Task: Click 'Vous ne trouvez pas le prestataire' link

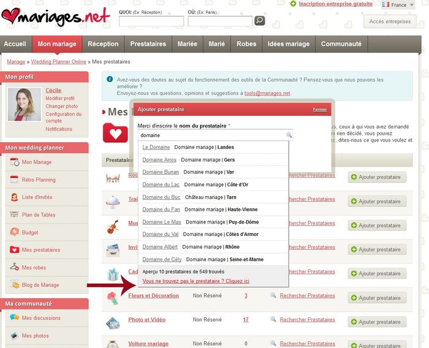Action: [x=196, y=281]
